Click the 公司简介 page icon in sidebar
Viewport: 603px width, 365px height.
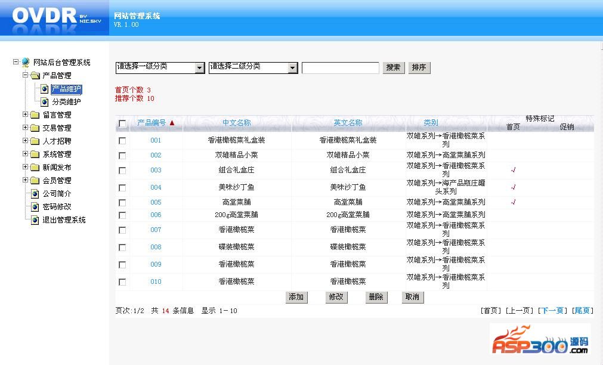coord(35,194)
